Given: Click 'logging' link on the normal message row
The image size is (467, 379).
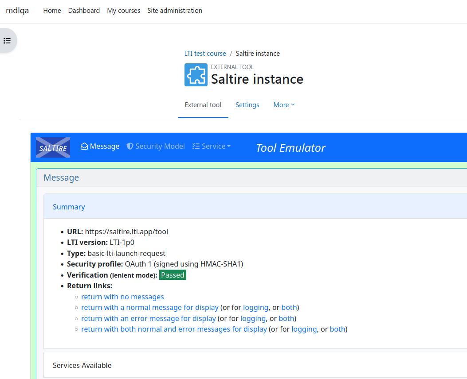Looking at the screenshot, I should [255, 307].
